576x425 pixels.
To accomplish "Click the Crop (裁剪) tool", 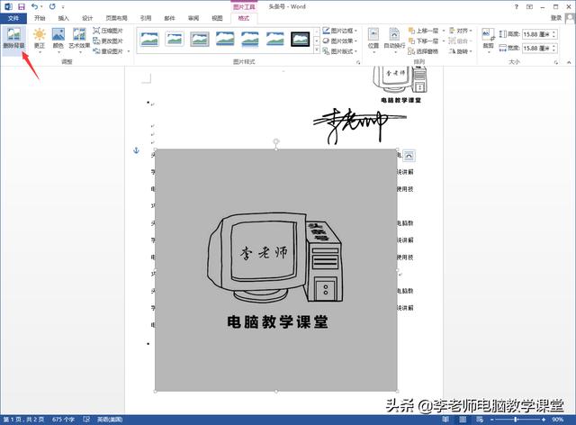I will 488,40.
